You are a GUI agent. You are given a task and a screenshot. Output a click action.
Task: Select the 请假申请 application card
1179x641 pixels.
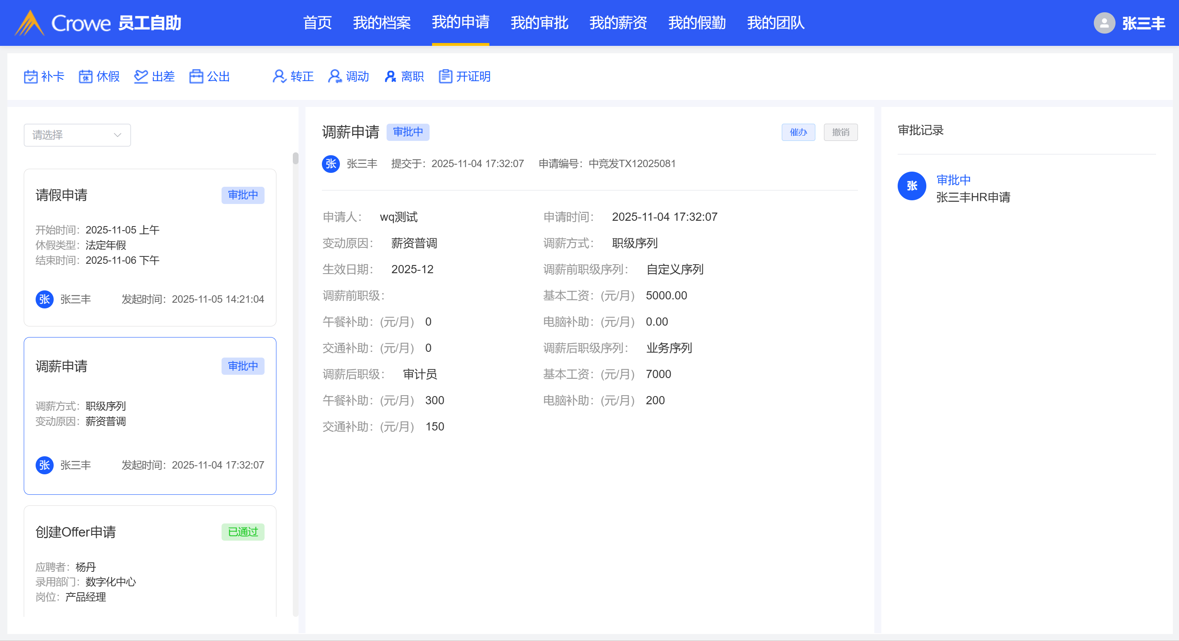[x=149, y=247]
